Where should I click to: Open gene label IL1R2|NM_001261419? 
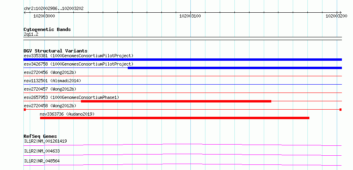(x=45, y=141)
